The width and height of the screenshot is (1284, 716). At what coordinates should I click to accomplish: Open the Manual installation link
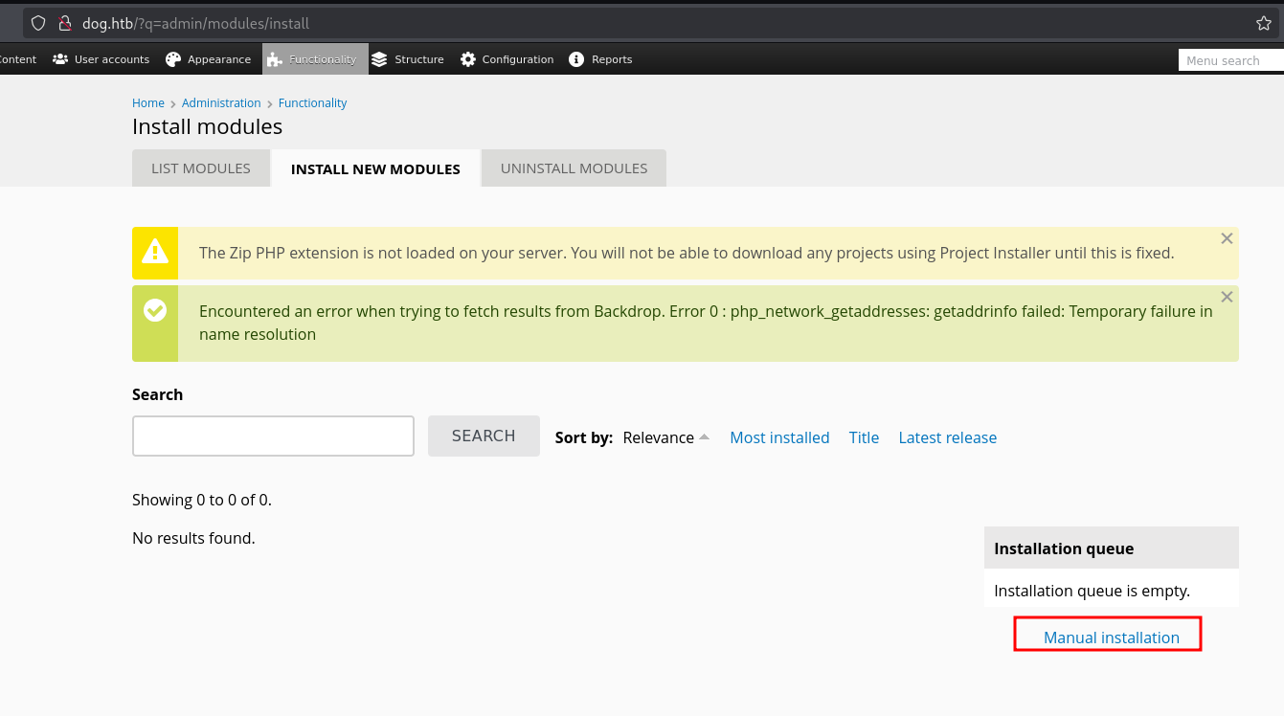tap(1111, 638)
